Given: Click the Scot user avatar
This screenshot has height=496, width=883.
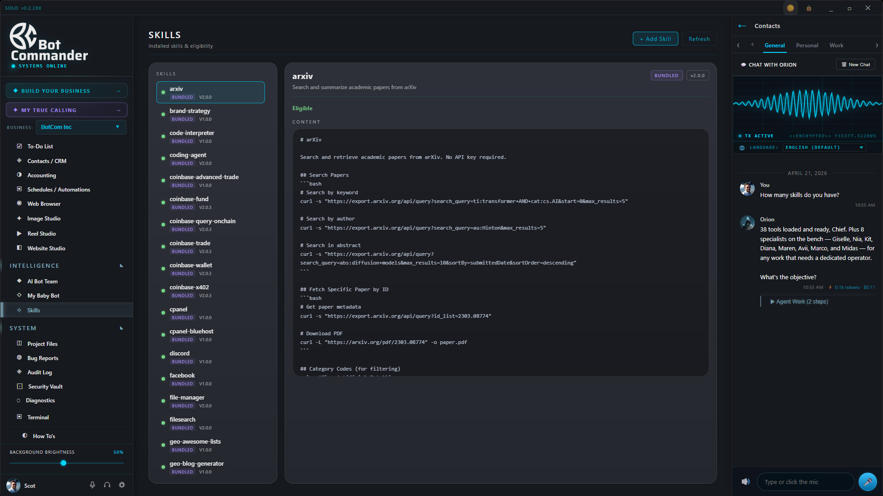Looking at the screenshot, I should [x=13, y=485].
